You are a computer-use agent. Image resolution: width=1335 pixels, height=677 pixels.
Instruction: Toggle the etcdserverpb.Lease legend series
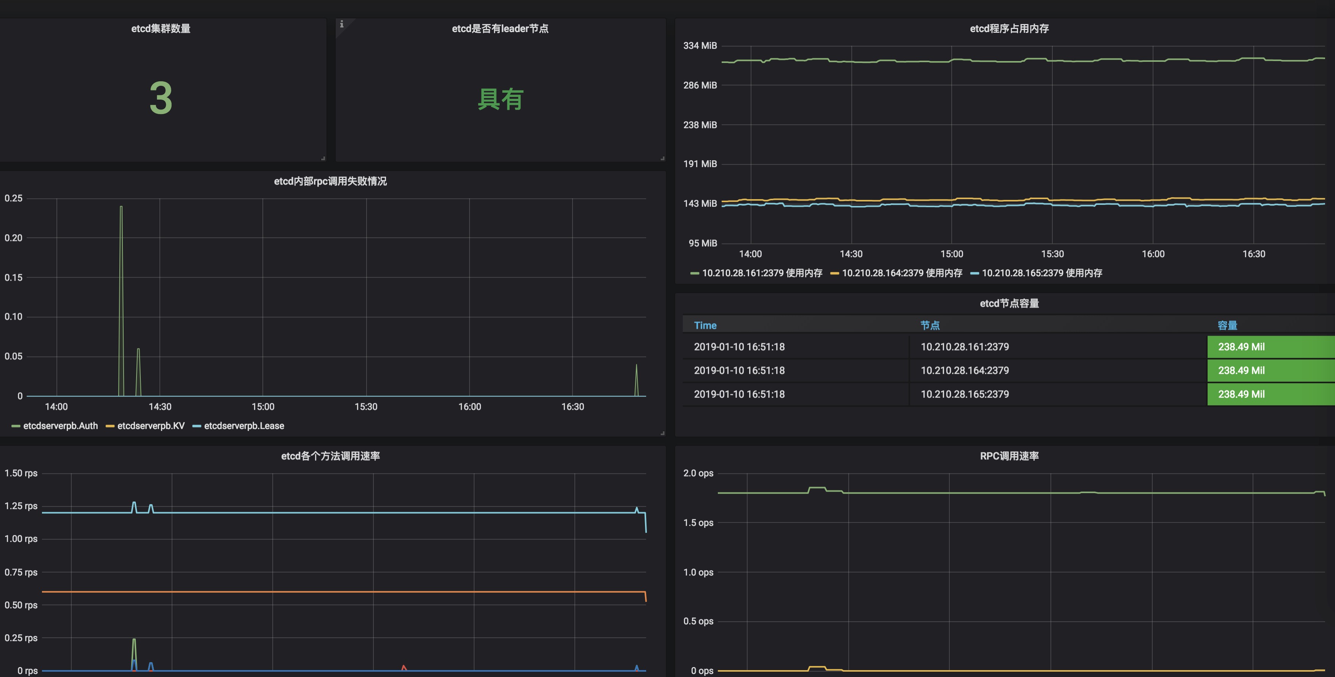tap(244, 426)
